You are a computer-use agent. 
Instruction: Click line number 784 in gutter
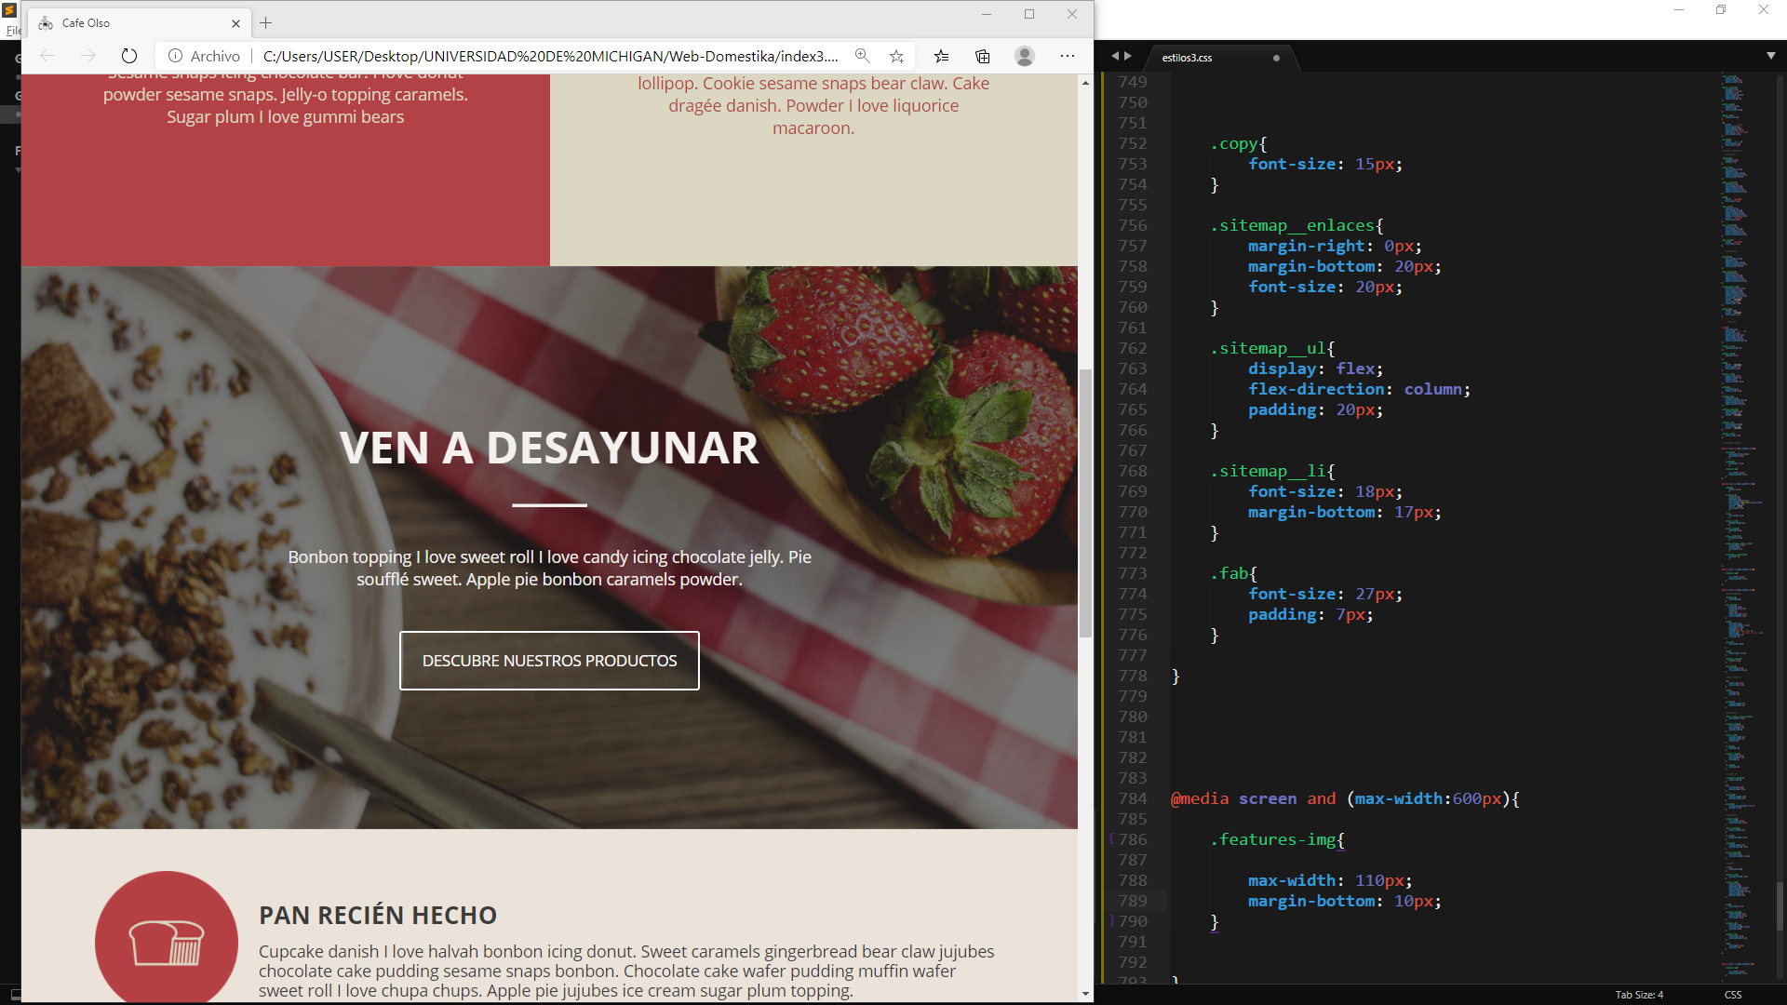(1133, 798)
